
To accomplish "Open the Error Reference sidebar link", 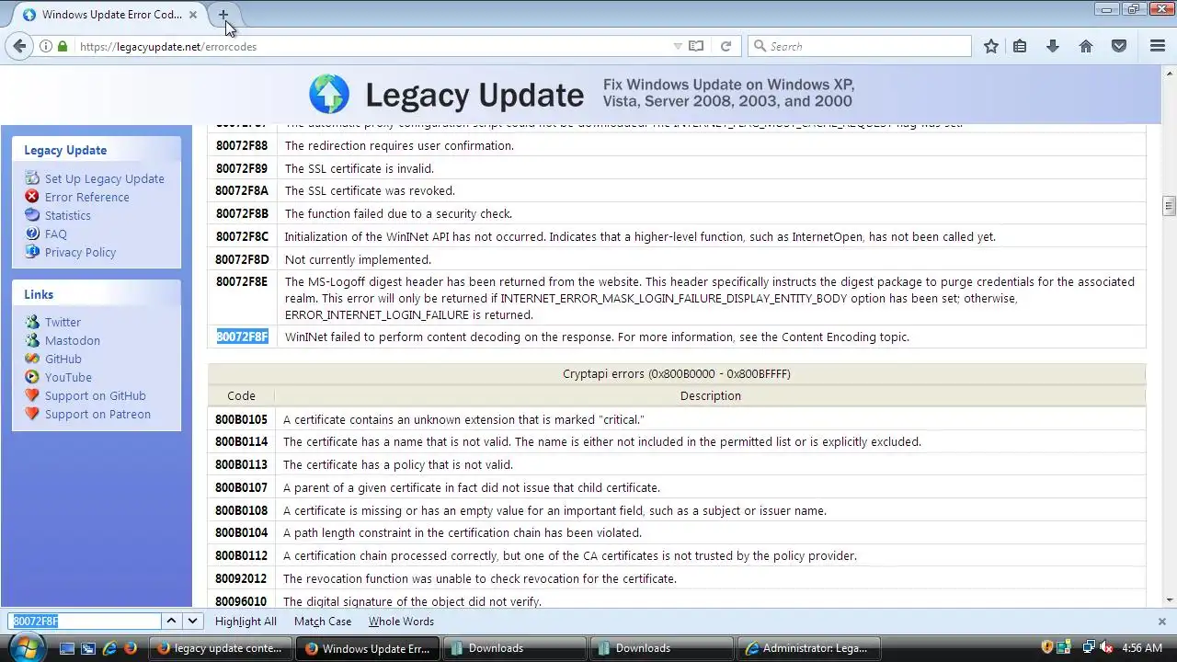I will coord(86,197).
